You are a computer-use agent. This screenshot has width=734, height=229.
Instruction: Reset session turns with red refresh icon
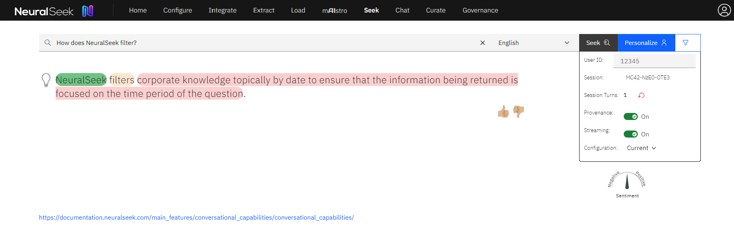tap(641, 95)
